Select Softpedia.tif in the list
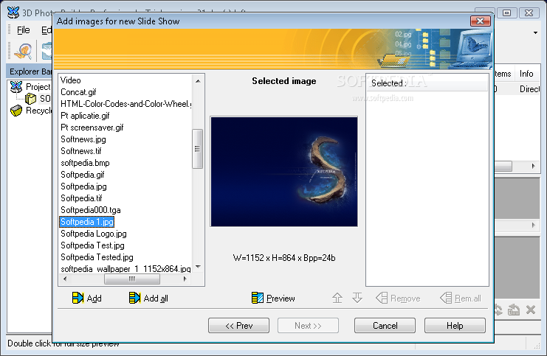 (81, 198)
